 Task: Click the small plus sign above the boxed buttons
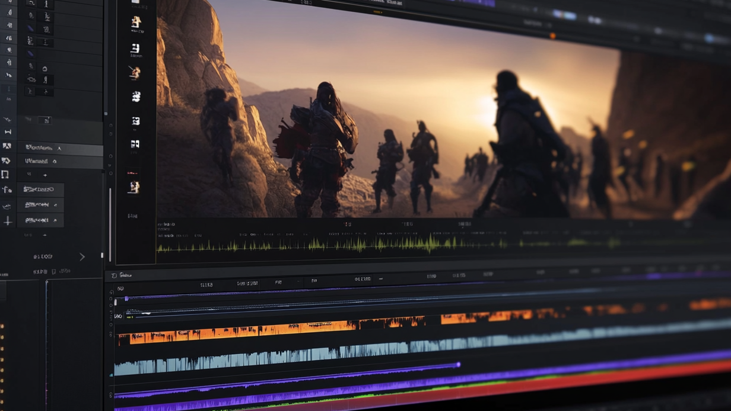[x=45, y=175]
